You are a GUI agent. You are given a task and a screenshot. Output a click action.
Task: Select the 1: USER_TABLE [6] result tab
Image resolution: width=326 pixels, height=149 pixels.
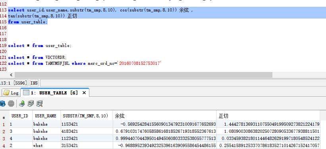click(54, 93)
